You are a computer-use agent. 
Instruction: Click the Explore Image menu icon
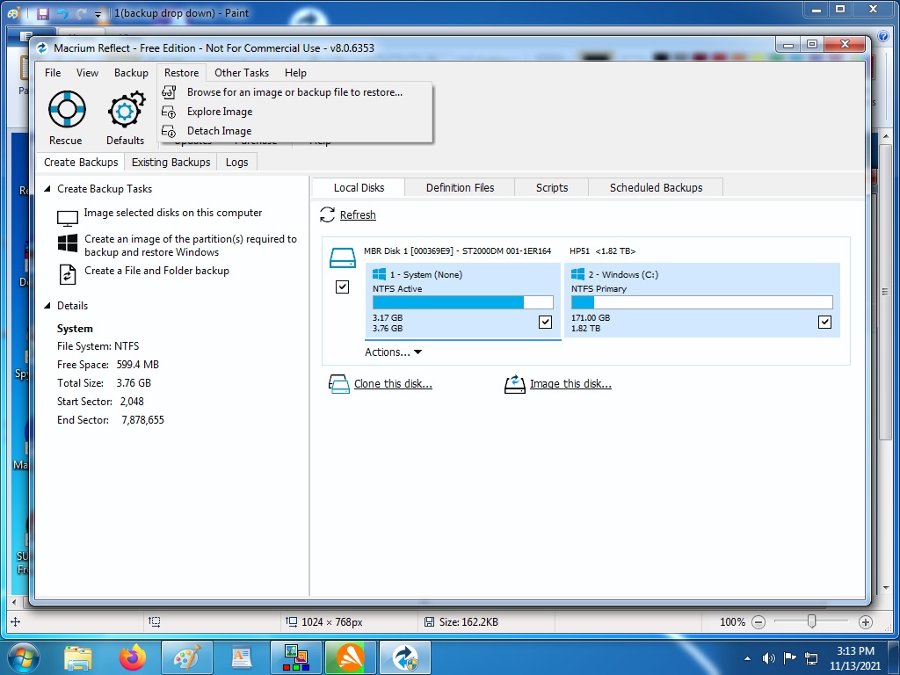click(x=169, y=112)
